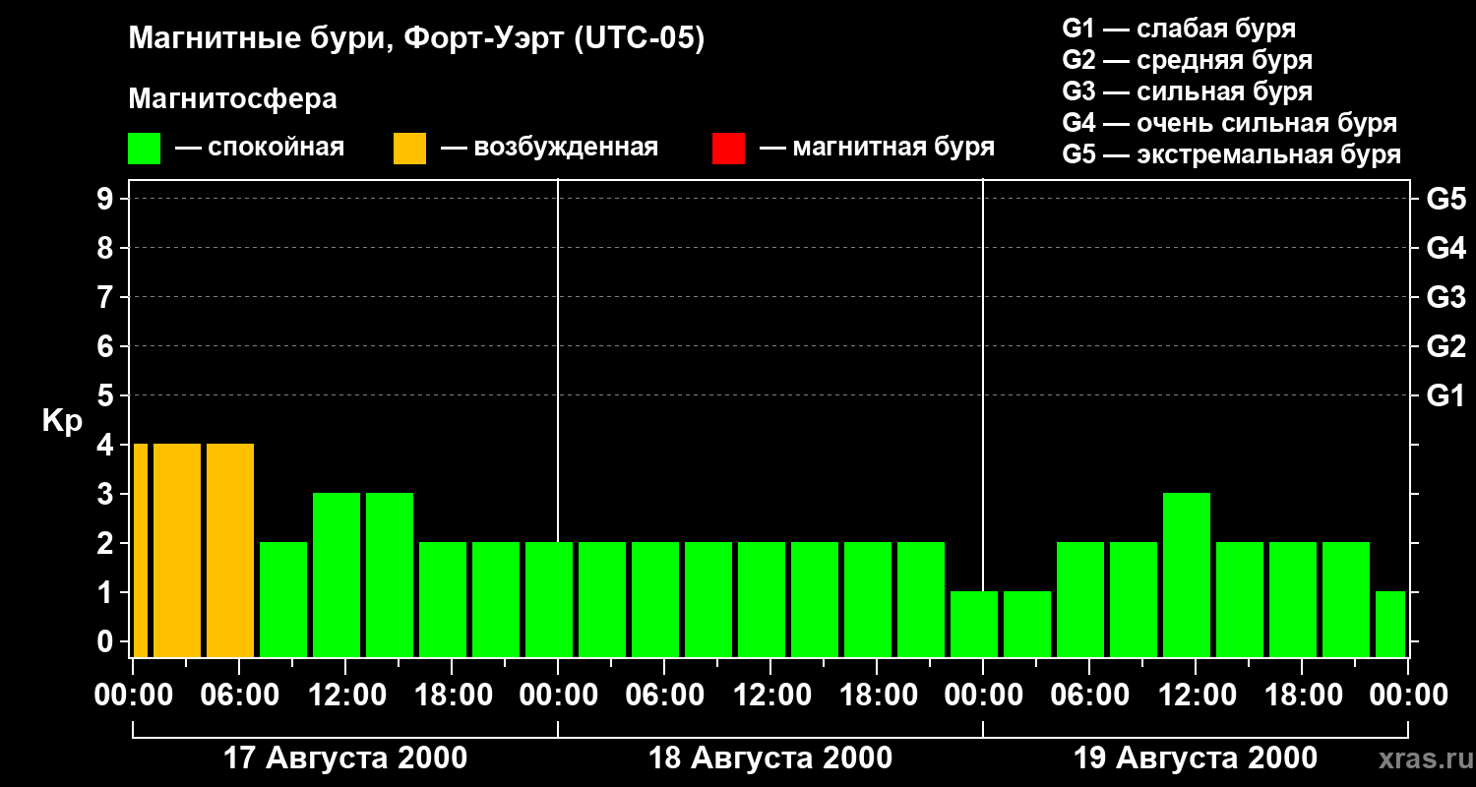Click the '— спокойная' legend label
The width and height of the screenshot is (1476, 787).
coord(260,148)
